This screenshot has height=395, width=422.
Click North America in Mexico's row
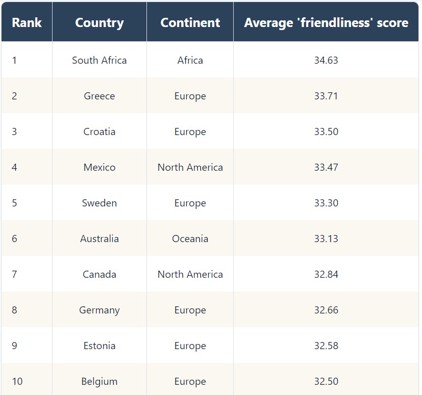tap(190, 168)
